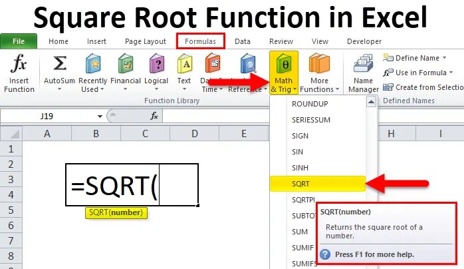Choose SQRT from the function list
The width and height of the screenshot is (464, 269).
point(318,184)
